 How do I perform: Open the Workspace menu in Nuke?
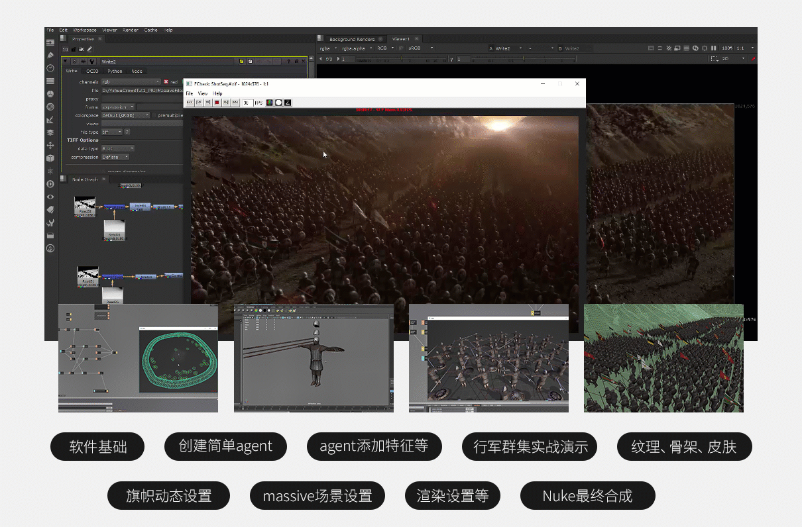85,30
